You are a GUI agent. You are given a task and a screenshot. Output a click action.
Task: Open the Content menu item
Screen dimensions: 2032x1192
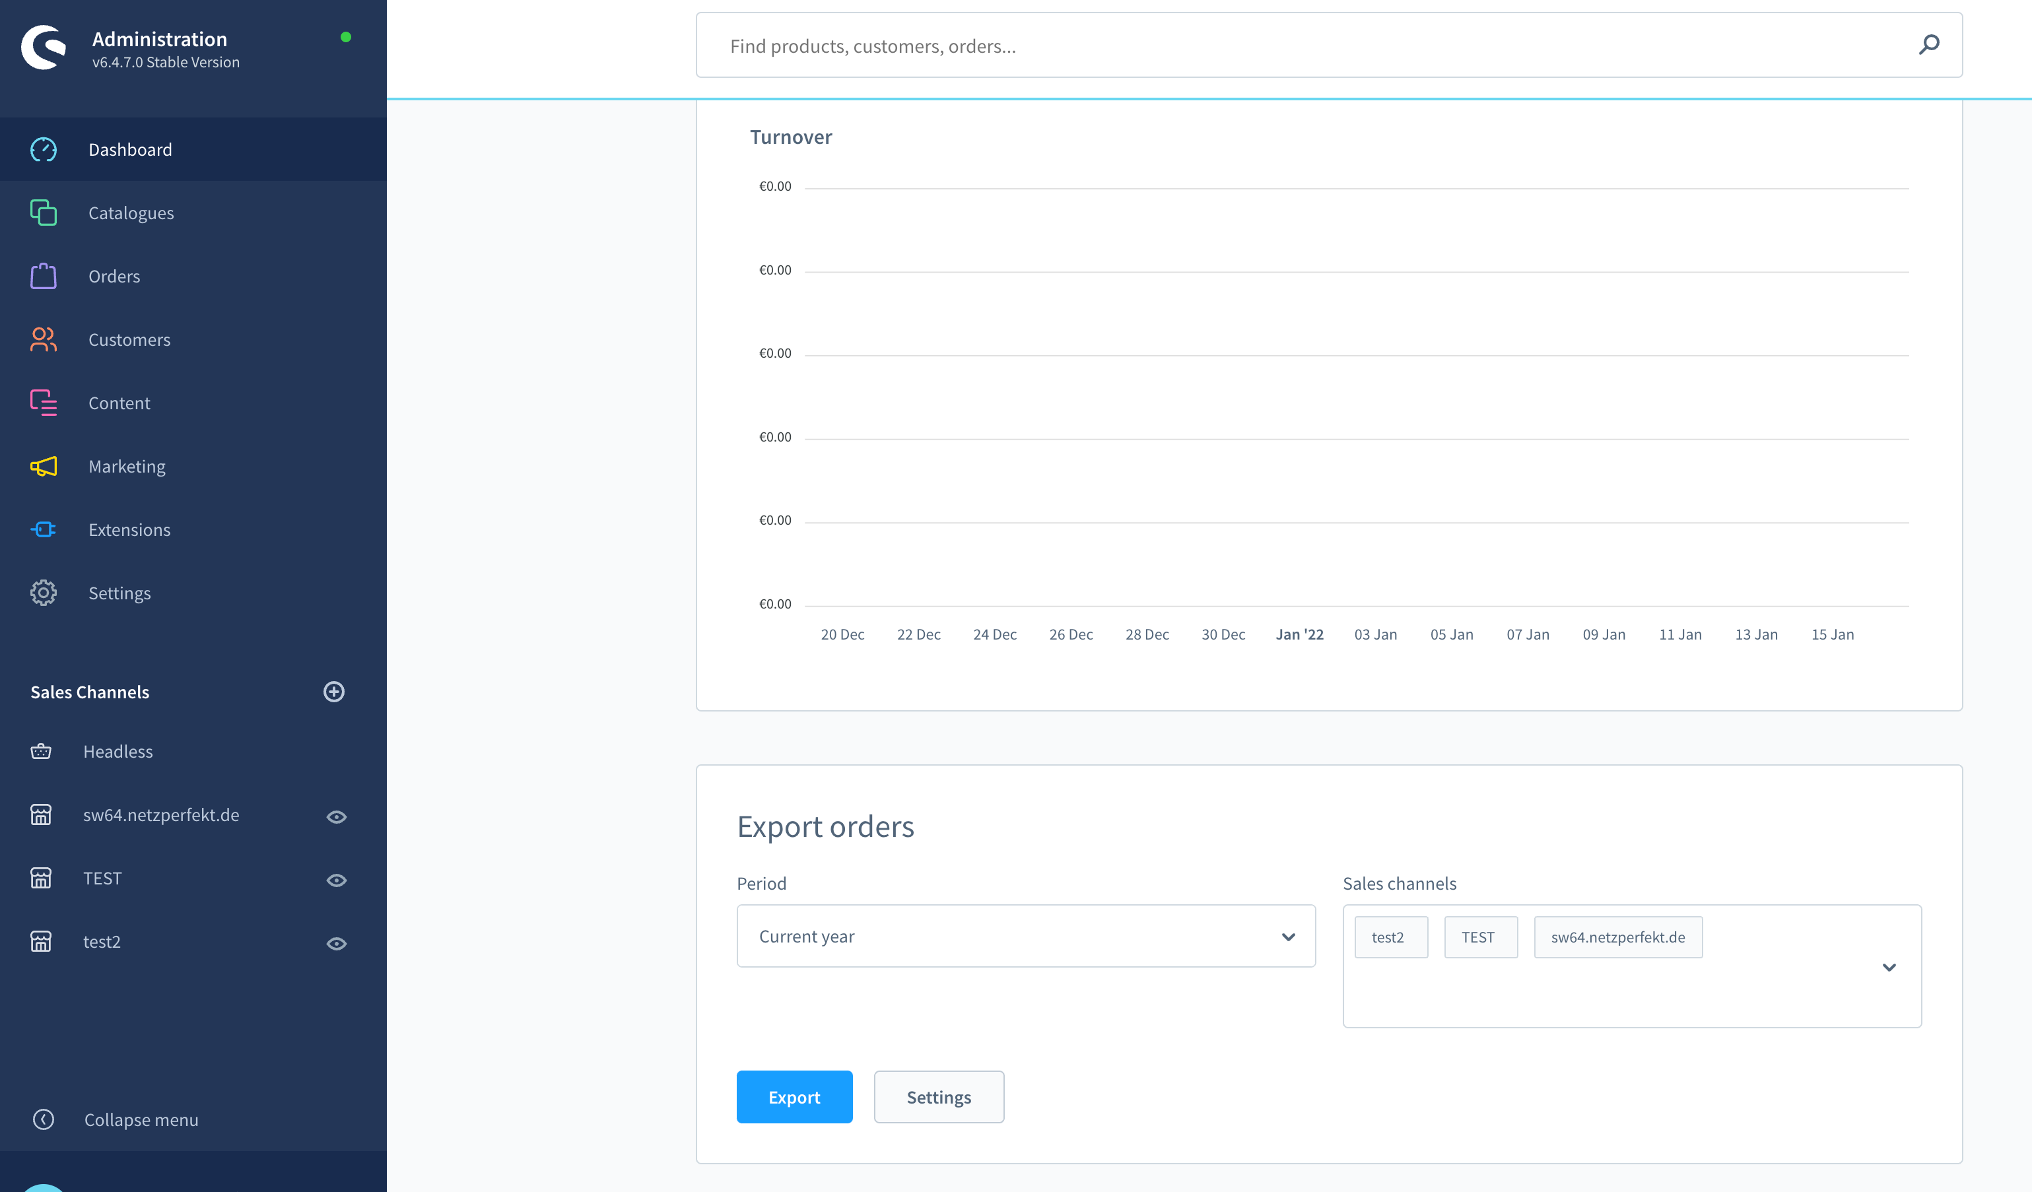(x=193, y=403)
